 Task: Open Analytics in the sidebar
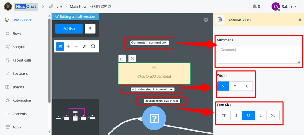(19, 47)
